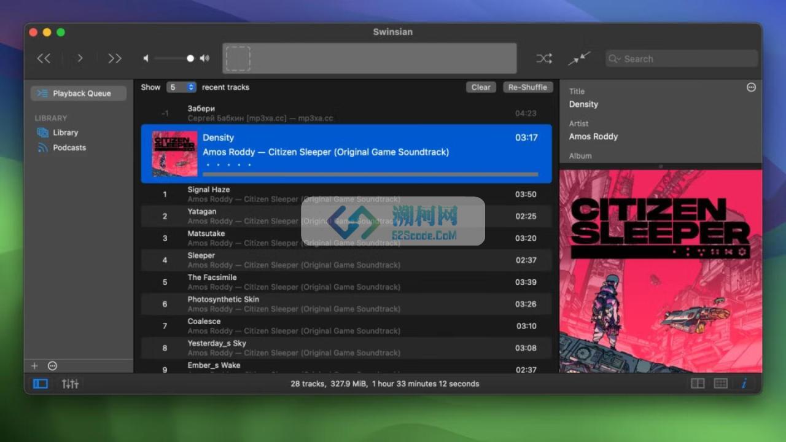Viewport: 786px width, 442px height.
Task: Click the status bar track summary text
Action: point(384,384)
